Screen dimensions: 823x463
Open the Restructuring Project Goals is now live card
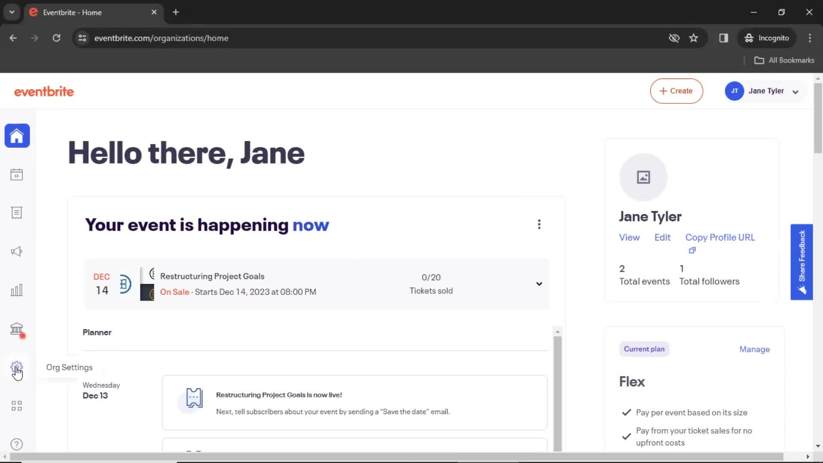[x=354, y=403]
